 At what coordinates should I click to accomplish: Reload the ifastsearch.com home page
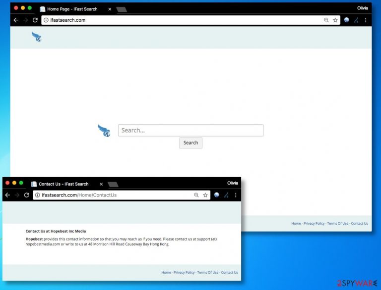(35, 20)
